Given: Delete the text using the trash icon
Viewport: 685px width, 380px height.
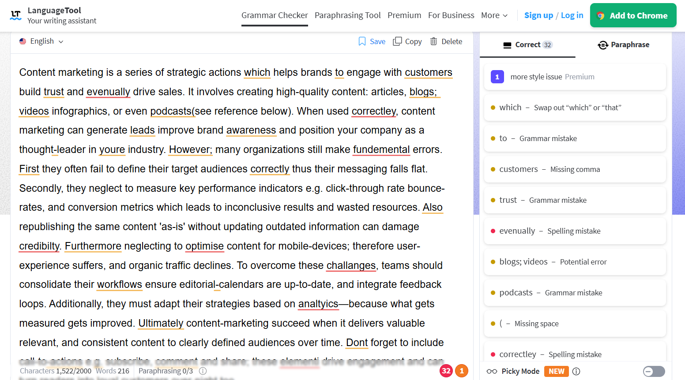Looking at the screenshot, I should coord(435,41).
